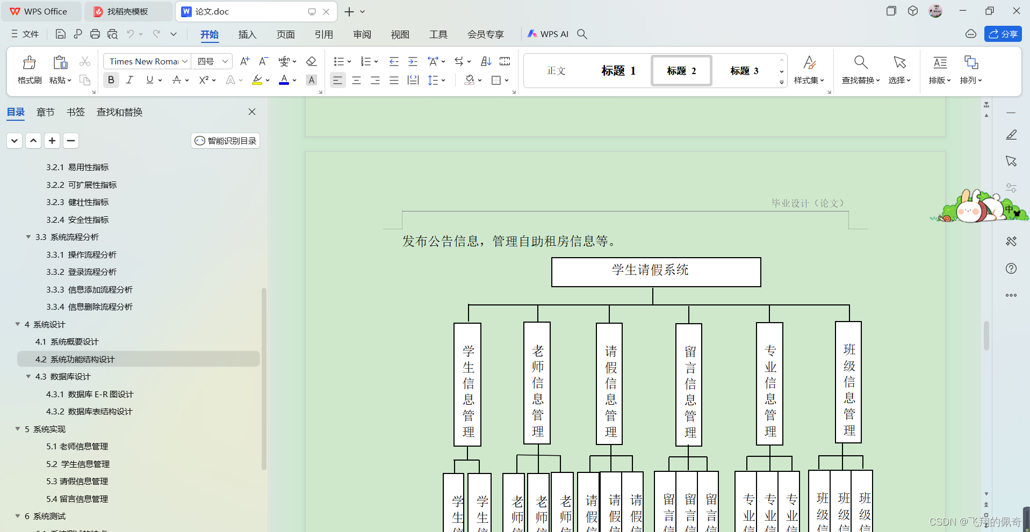Decrease font size with A- icon

pyautogui.click(x=263, y=61)
